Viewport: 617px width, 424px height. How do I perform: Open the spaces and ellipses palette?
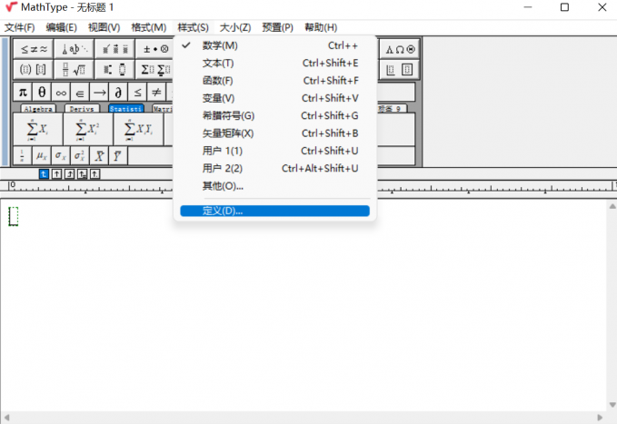[74, 49]
